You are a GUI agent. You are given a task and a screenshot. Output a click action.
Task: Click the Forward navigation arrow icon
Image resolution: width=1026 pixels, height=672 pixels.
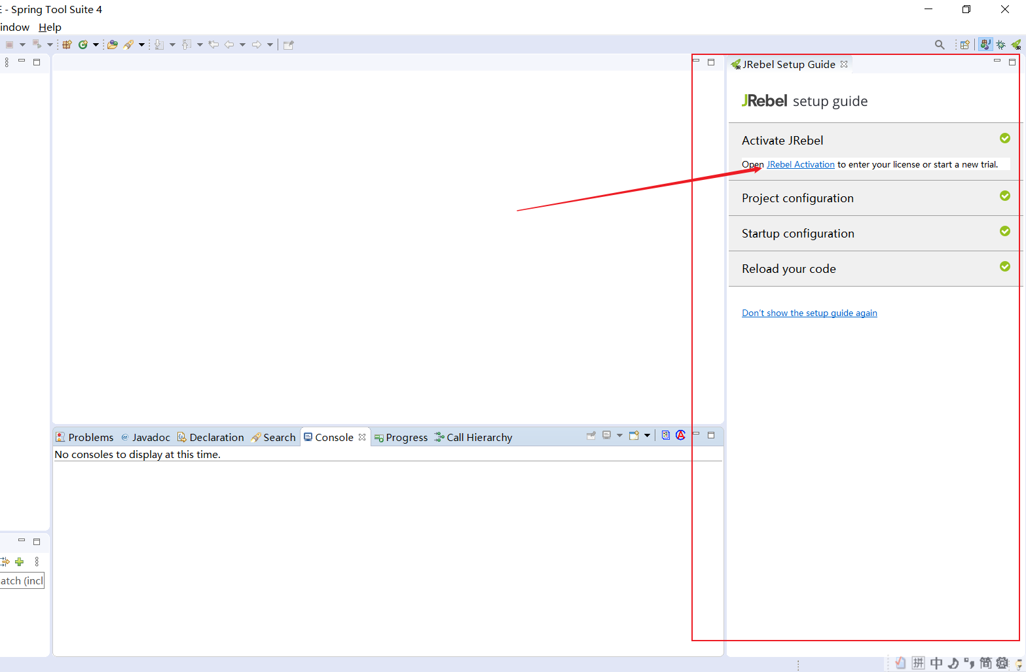257,44
